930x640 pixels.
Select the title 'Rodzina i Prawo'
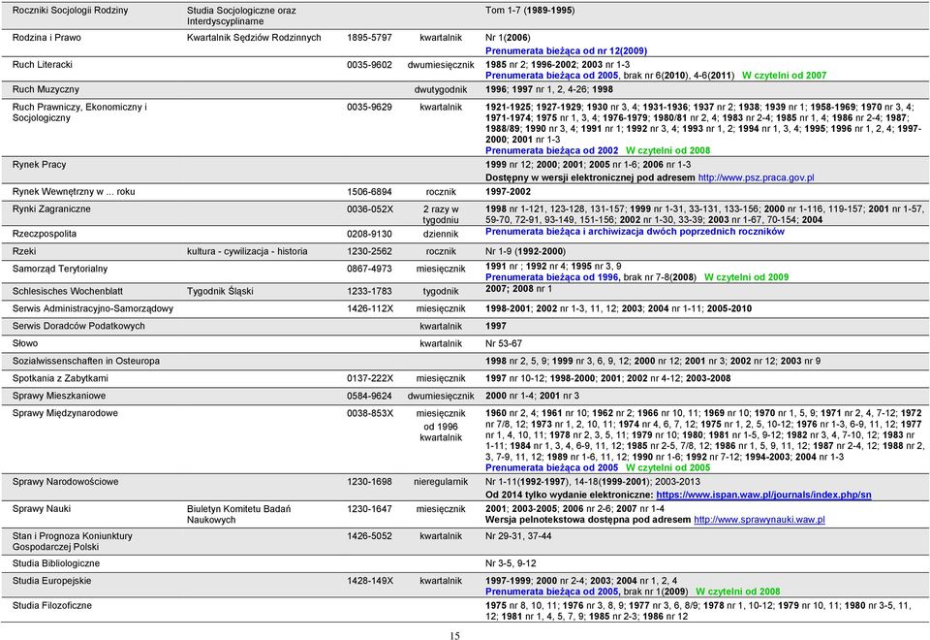point(46,38)
